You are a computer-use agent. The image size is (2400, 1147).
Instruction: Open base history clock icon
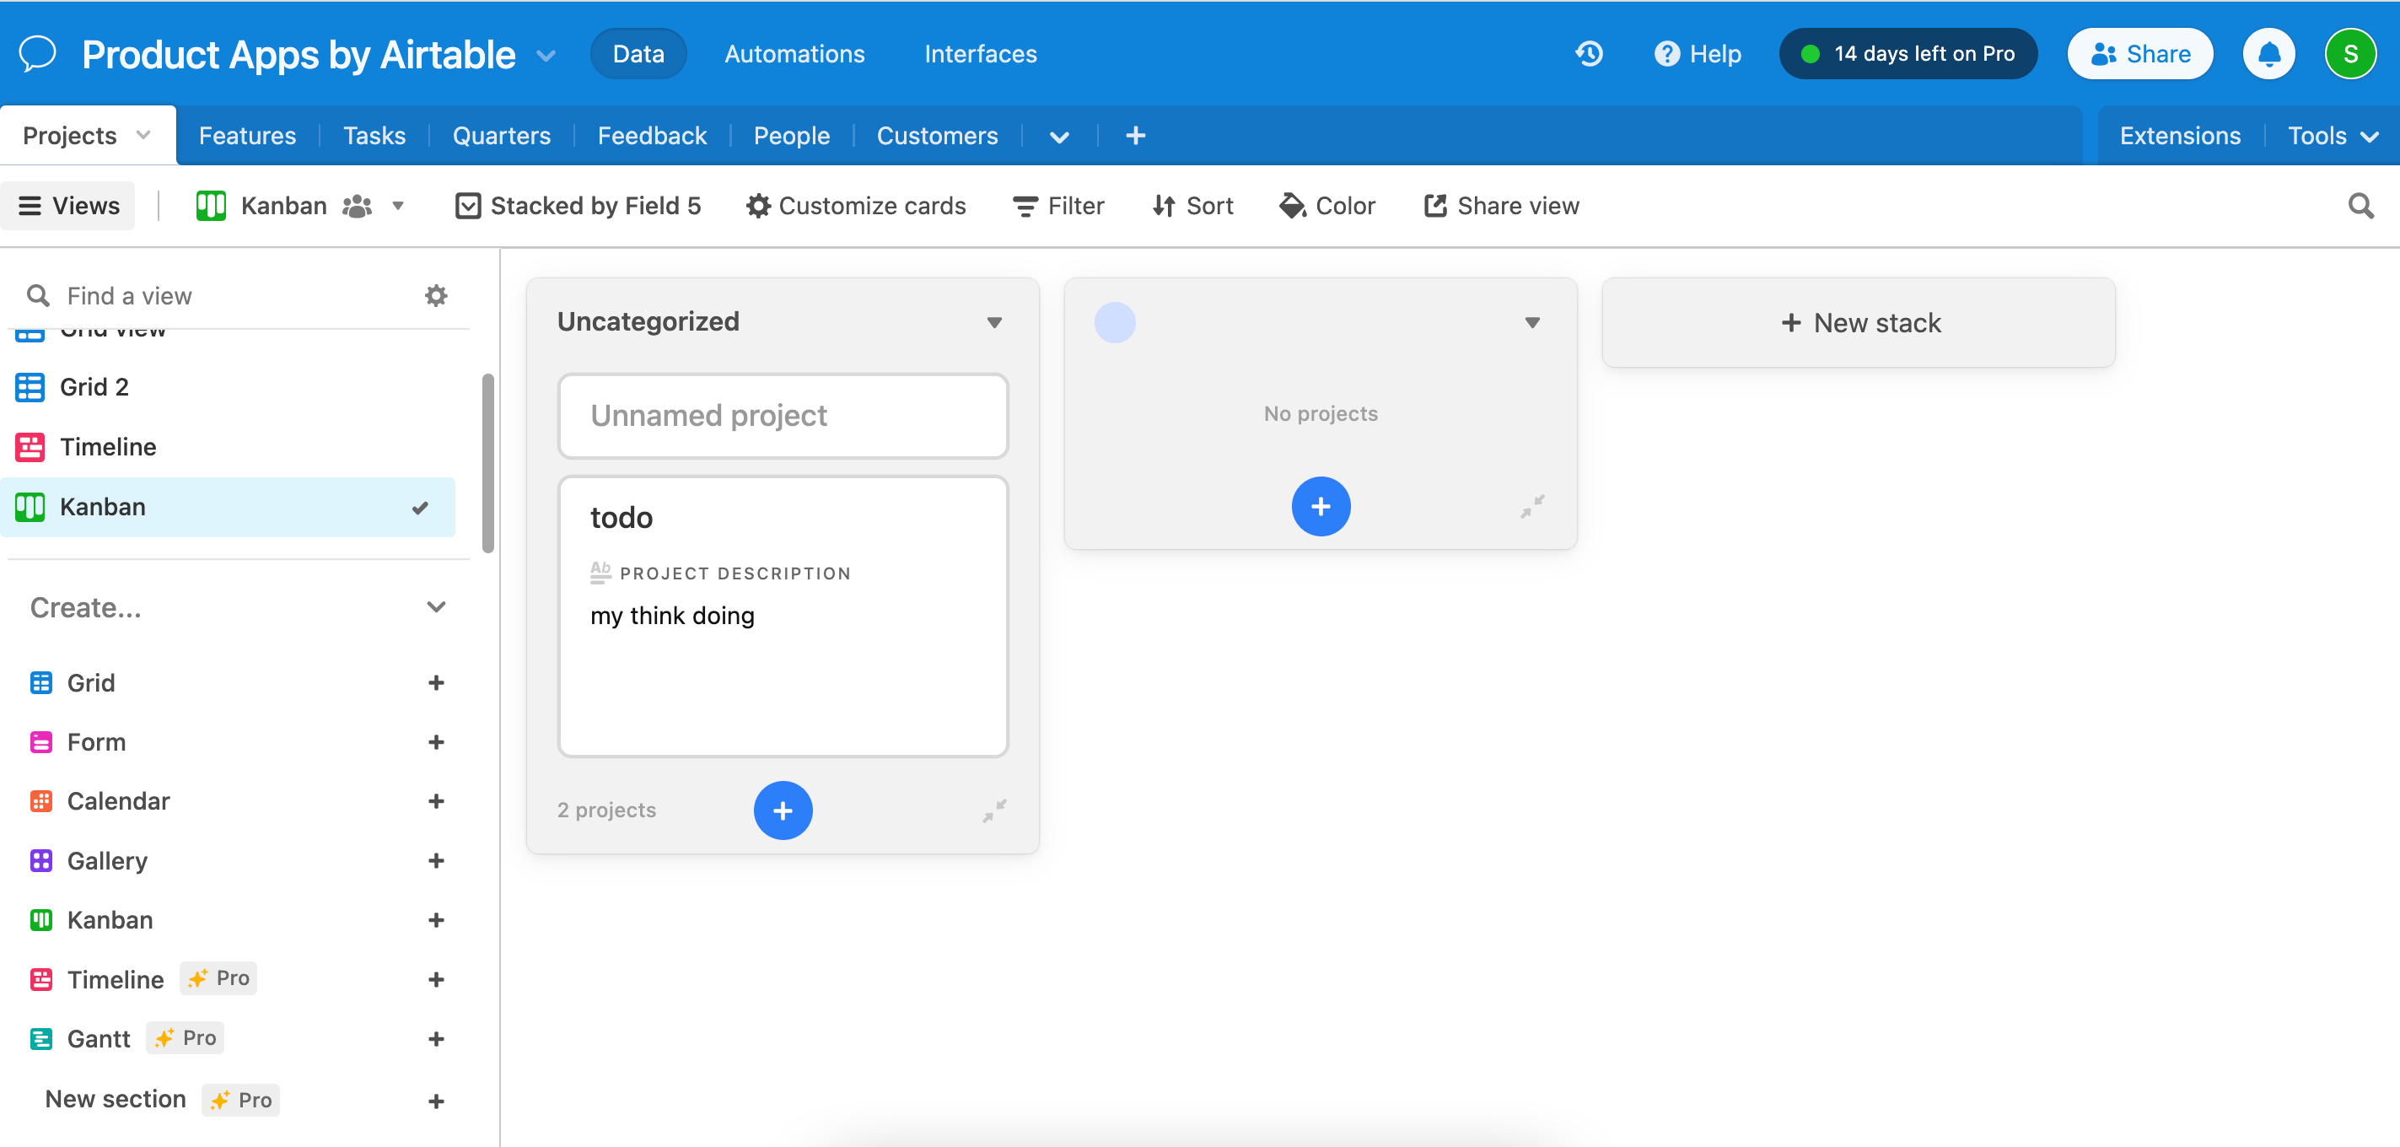[x=1589, y=54]
